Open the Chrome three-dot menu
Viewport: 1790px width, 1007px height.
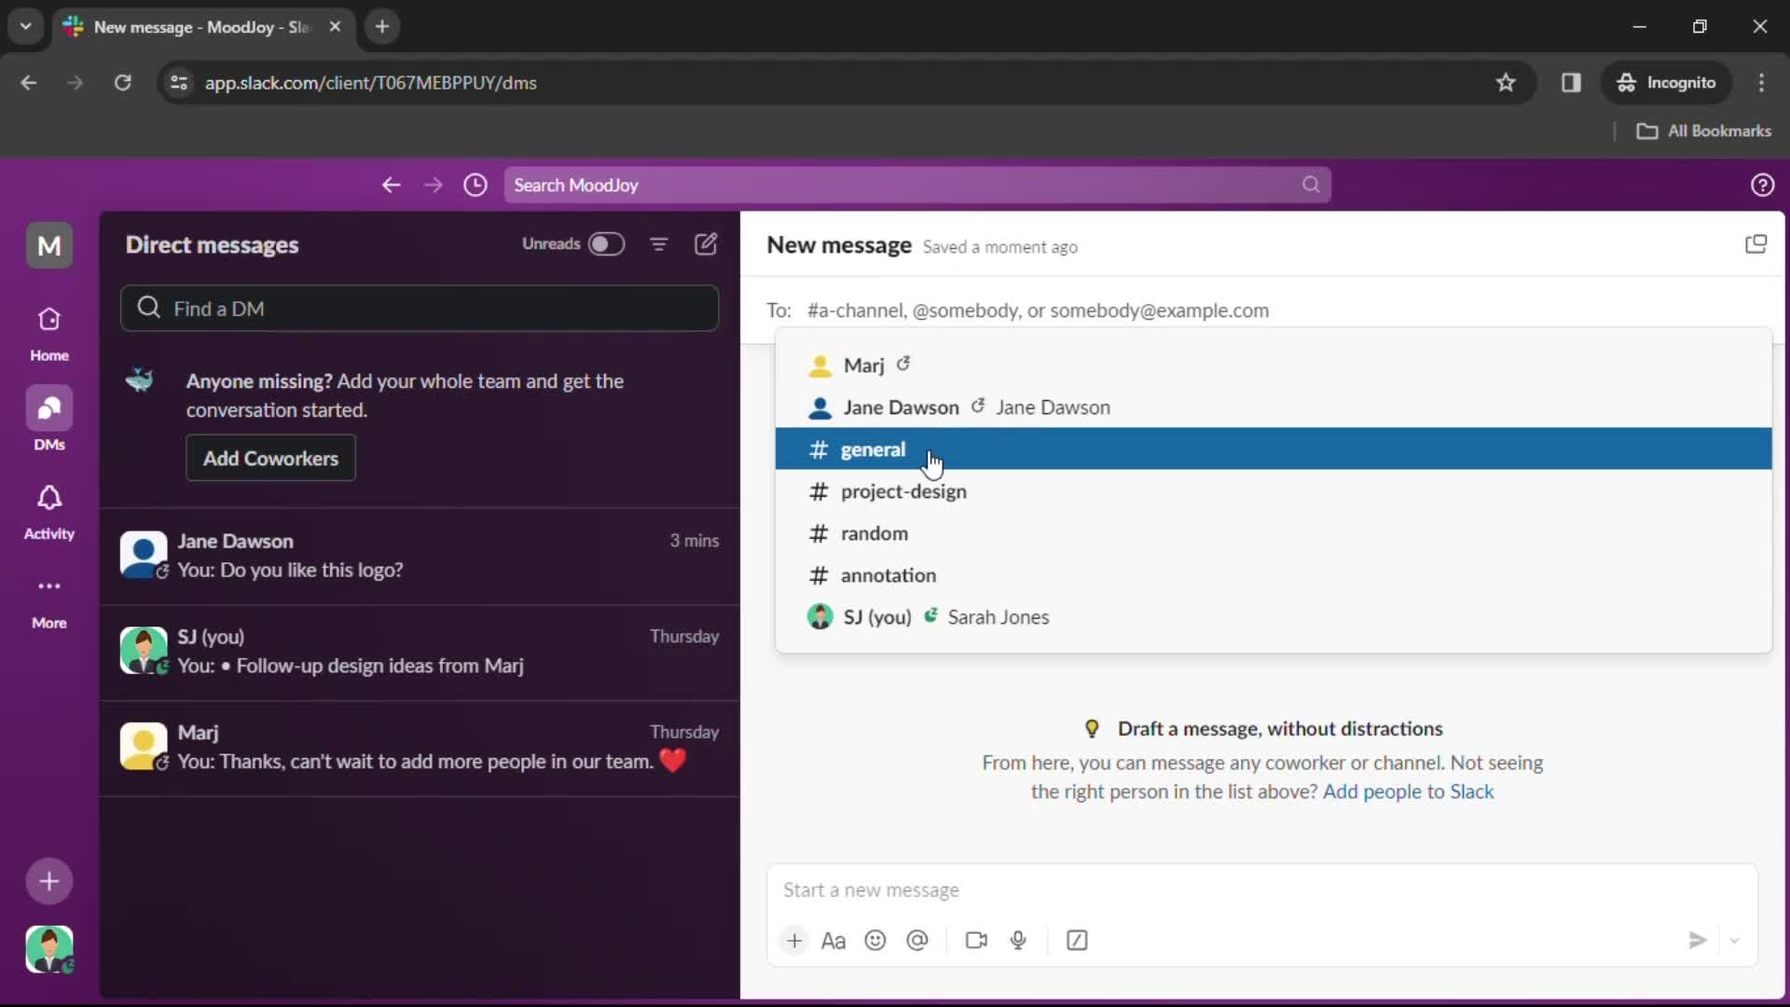pos(1761,83)
